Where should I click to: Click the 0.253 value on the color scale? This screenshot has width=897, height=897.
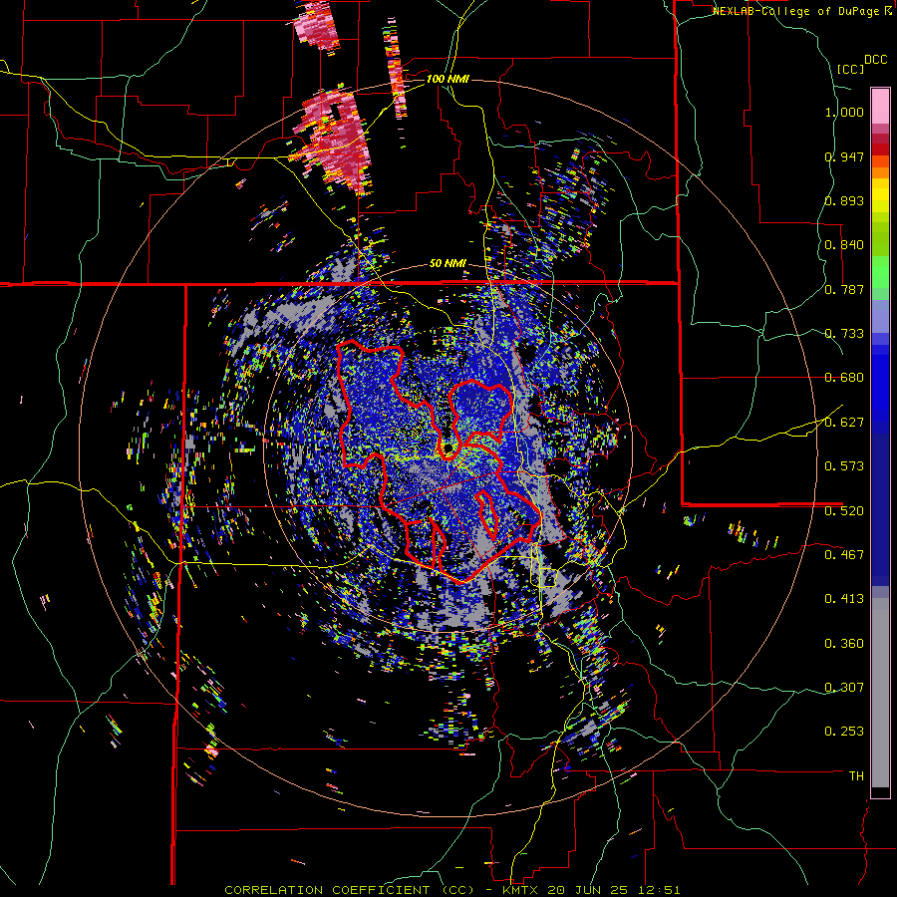tap(844, 732)
